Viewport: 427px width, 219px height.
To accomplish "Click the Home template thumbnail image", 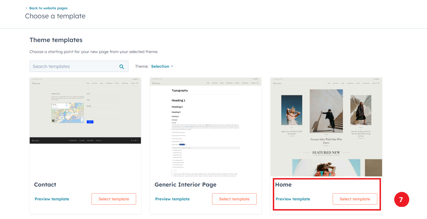I will click(x=326, y=127).
